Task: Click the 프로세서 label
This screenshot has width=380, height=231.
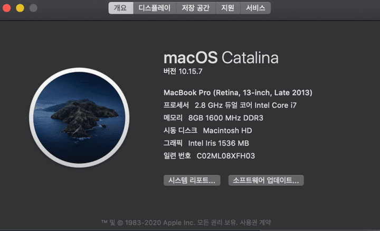Action: 176,105
